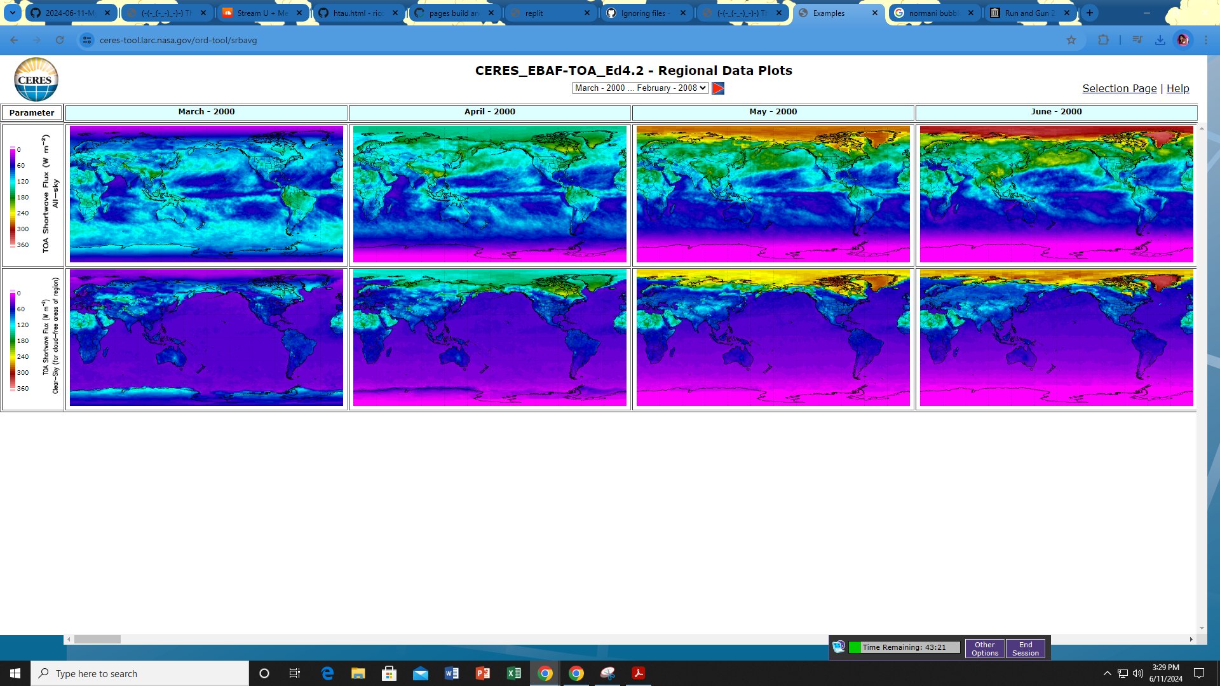Viewport: 1220px width, 686px height.
Task: Select the March 2000 All-sky map thumbnail
Action: [206, 194]
